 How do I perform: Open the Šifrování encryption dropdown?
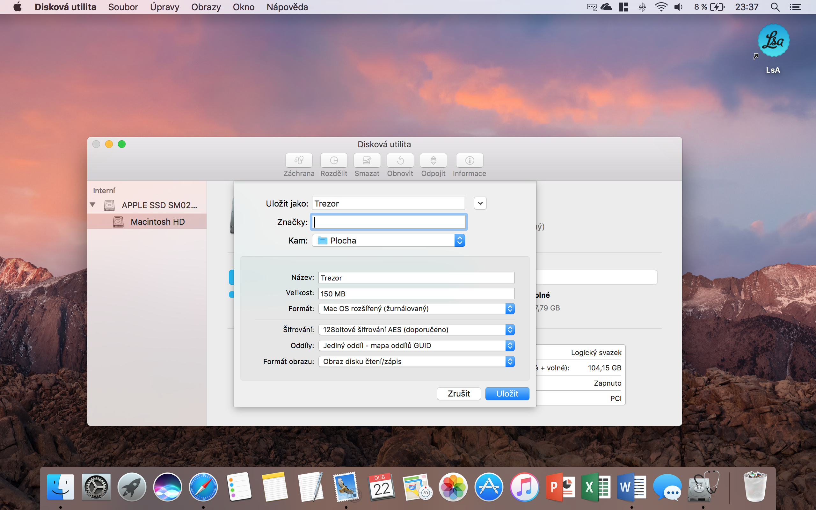point(416,330)
